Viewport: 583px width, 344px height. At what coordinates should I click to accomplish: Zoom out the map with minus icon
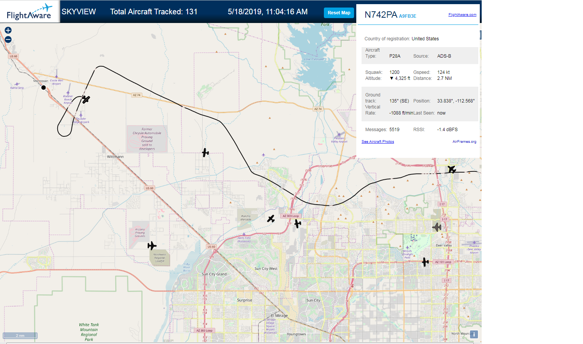(8, 40)
